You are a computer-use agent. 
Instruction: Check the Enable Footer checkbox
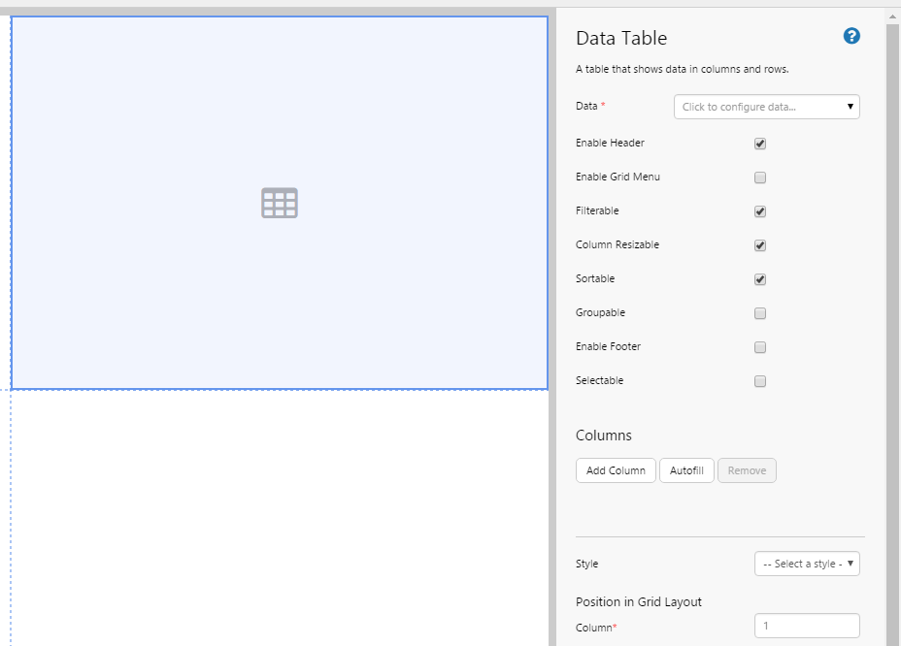coord(760,347)
